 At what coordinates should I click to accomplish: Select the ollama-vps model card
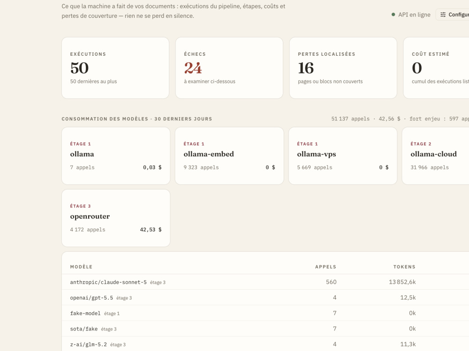point(343,156)
